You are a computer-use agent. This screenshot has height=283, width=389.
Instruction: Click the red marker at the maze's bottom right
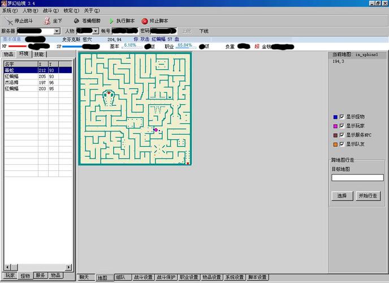click(x=188, y=163)
